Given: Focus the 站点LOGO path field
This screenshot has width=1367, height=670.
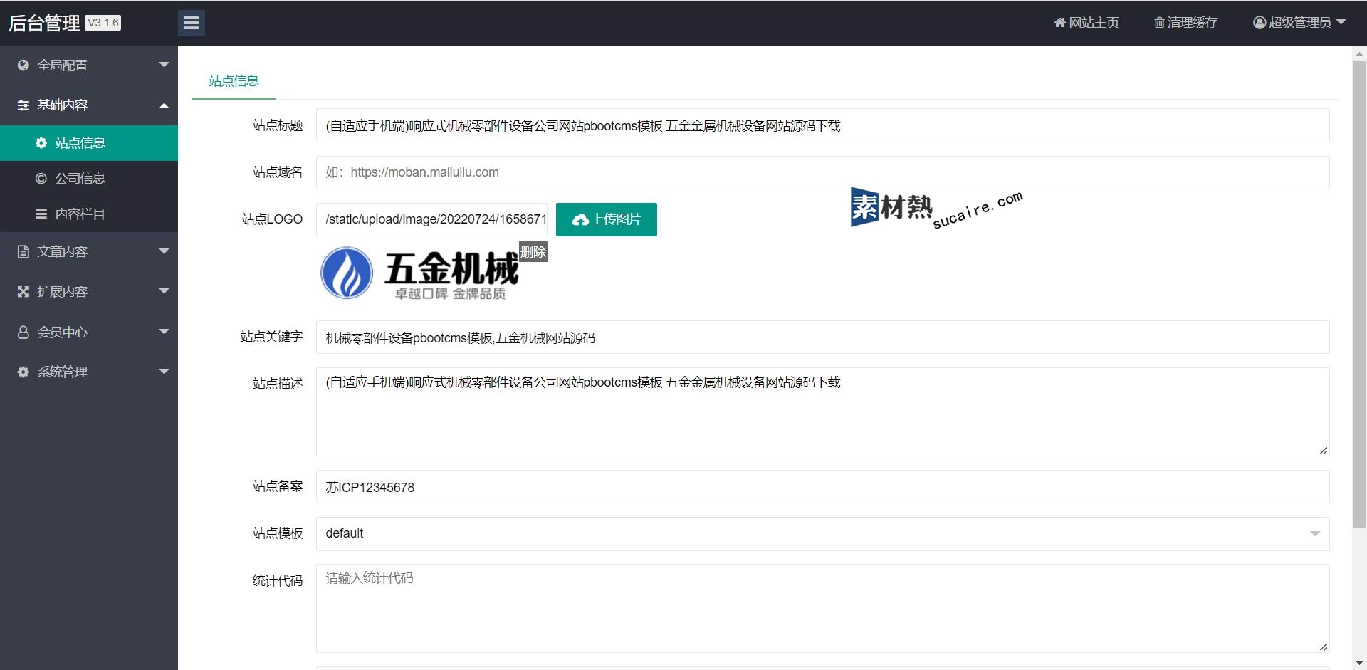Looking at the screenshot, I should coord(431,219).
